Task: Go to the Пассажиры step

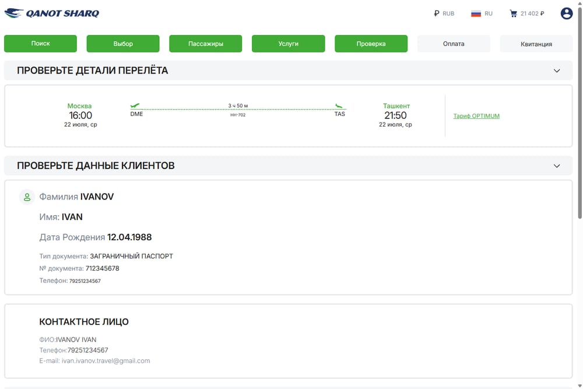Action: tap(206, 44)
